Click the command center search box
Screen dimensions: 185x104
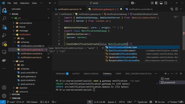[93, 3]
